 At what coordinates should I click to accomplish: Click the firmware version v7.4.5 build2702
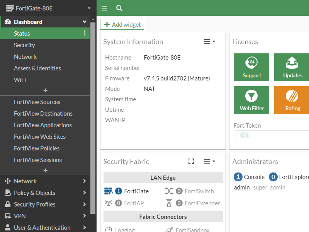point(177,78)
